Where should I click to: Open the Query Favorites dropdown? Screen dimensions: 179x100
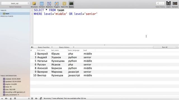click(45, 47)
